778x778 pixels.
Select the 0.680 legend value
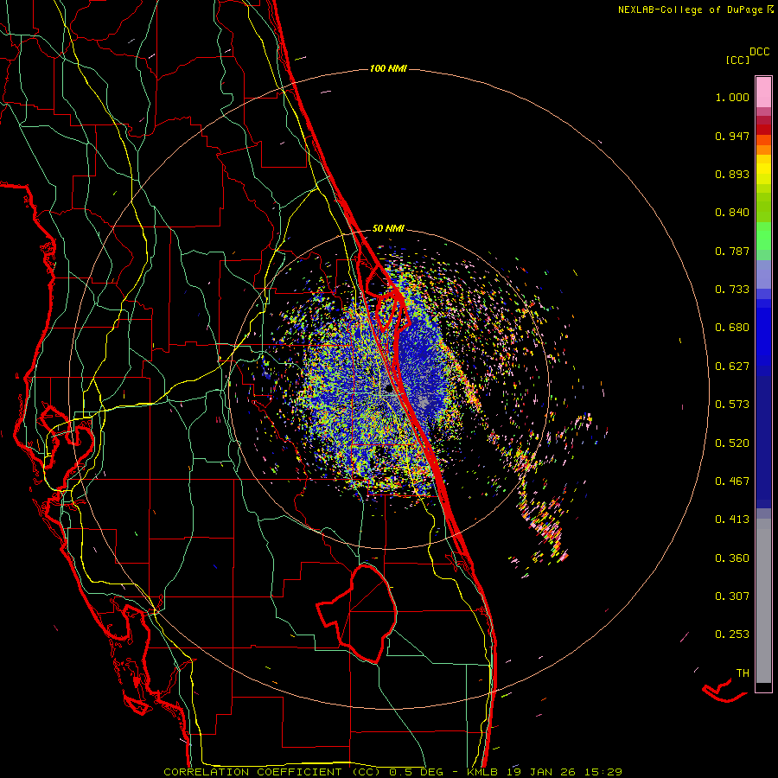732,328
